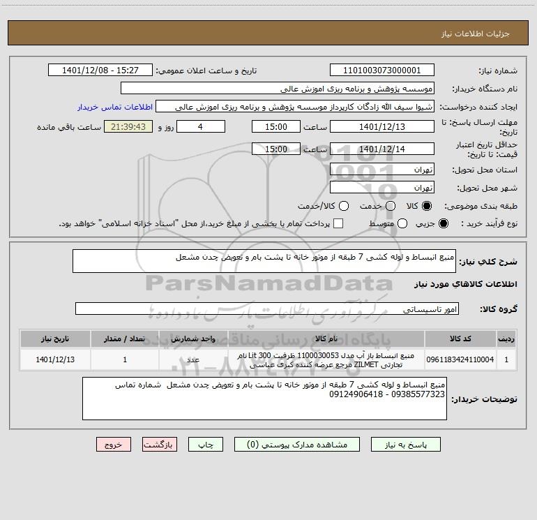Viewport: 537px width, 520px height.
Task: Click the شماره نیاز number field
Action: pyautogui.click(x=382, y=70)
